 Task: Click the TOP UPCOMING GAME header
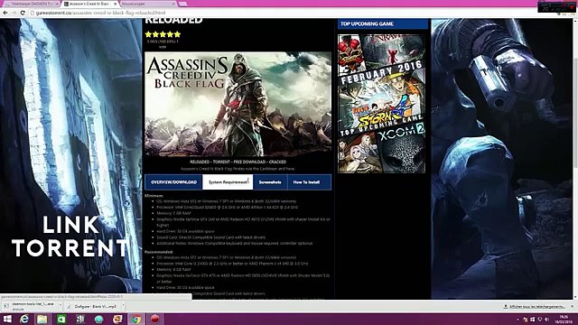(x=383, y=23)
